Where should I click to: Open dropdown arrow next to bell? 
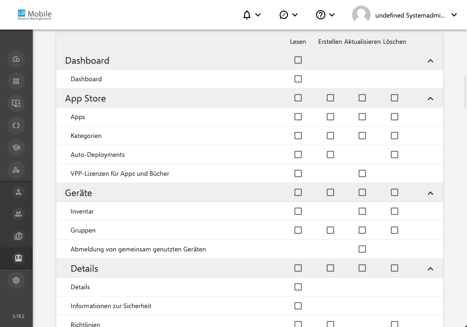[258, 15]
